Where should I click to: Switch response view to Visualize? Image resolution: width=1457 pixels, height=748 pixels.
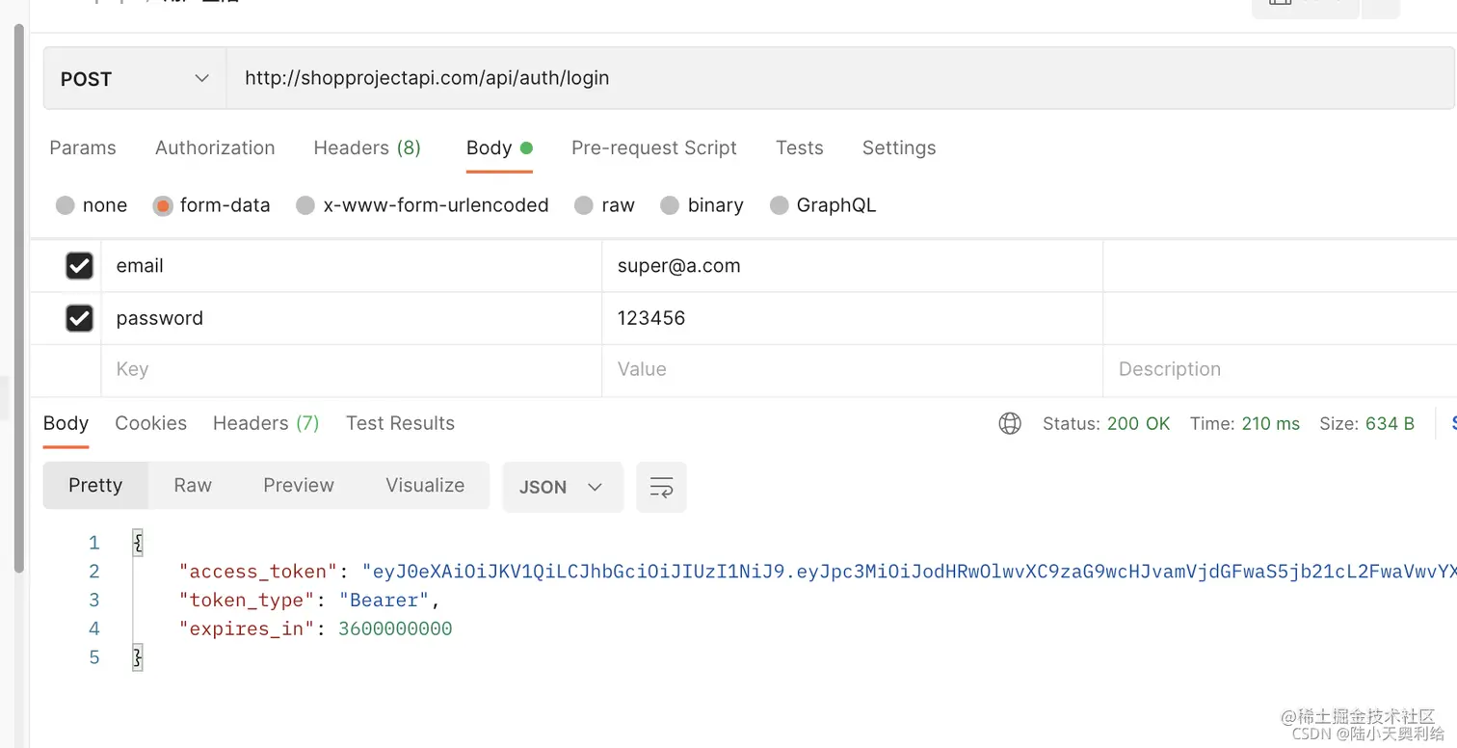(x=425, y=485)
